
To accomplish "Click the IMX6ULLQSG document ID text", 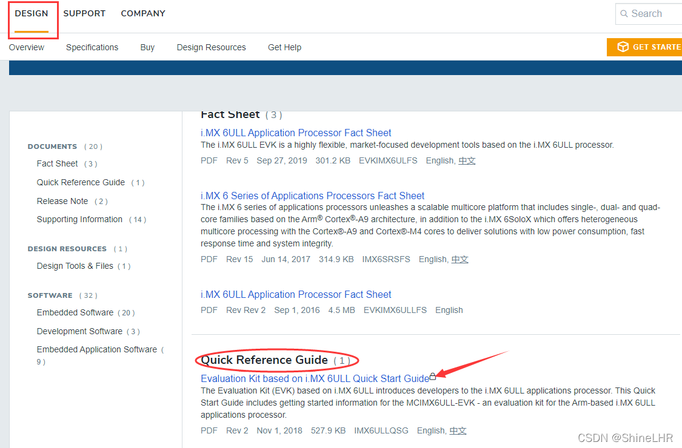I will coord(381,430).
